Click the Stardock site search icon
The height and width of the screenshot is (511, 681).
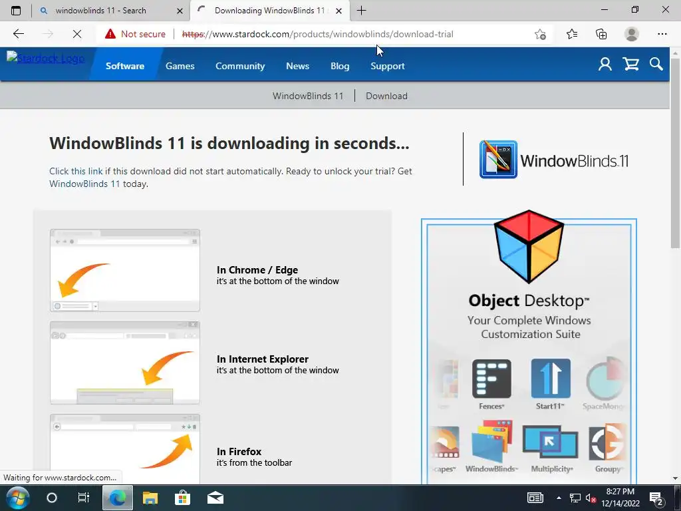[656, 65]
